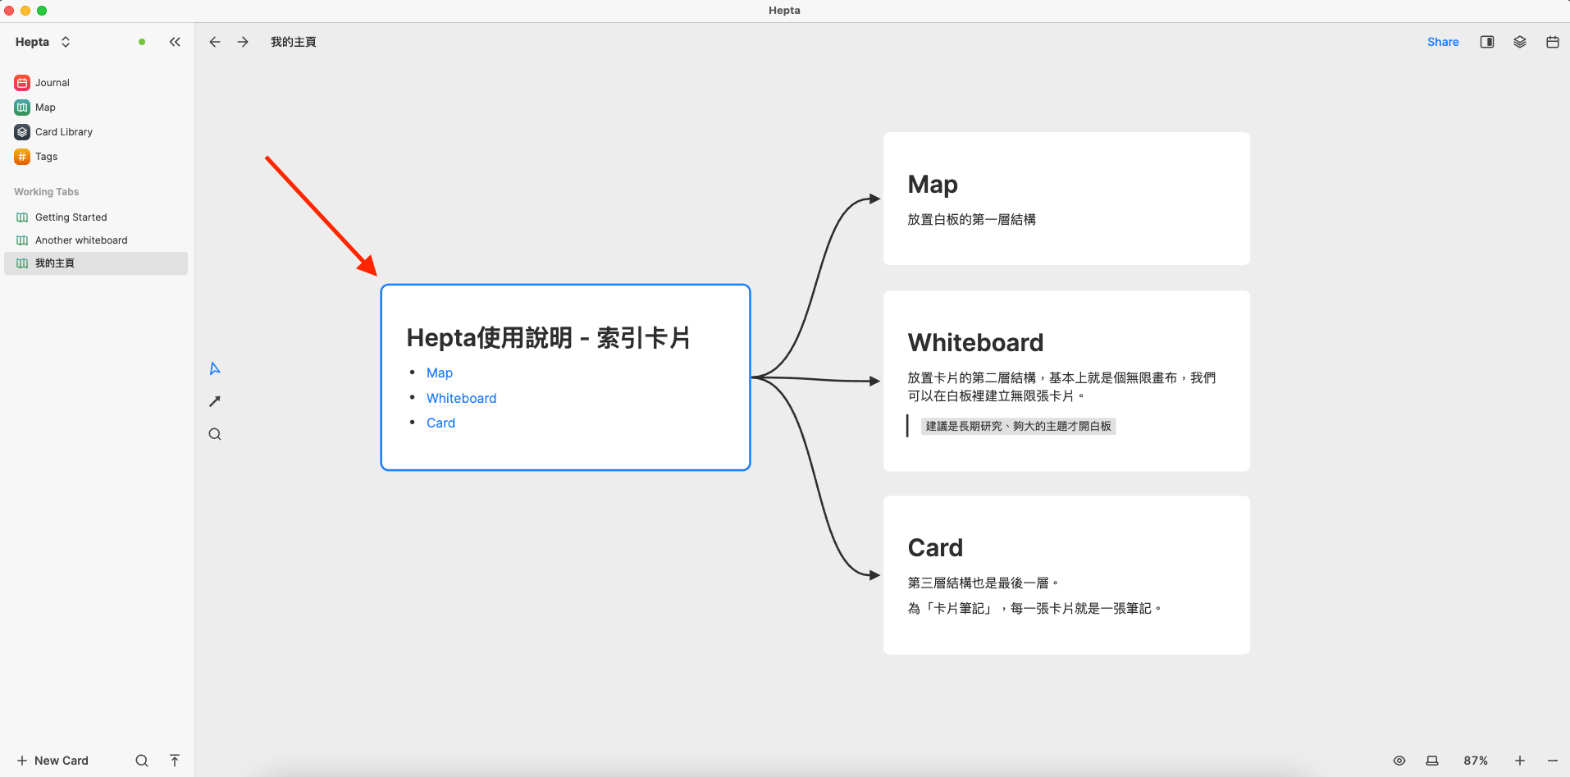Open the Whiteboard link in the index card
This screenshot has width=1570, height=777.
click(x=461, y=398)
